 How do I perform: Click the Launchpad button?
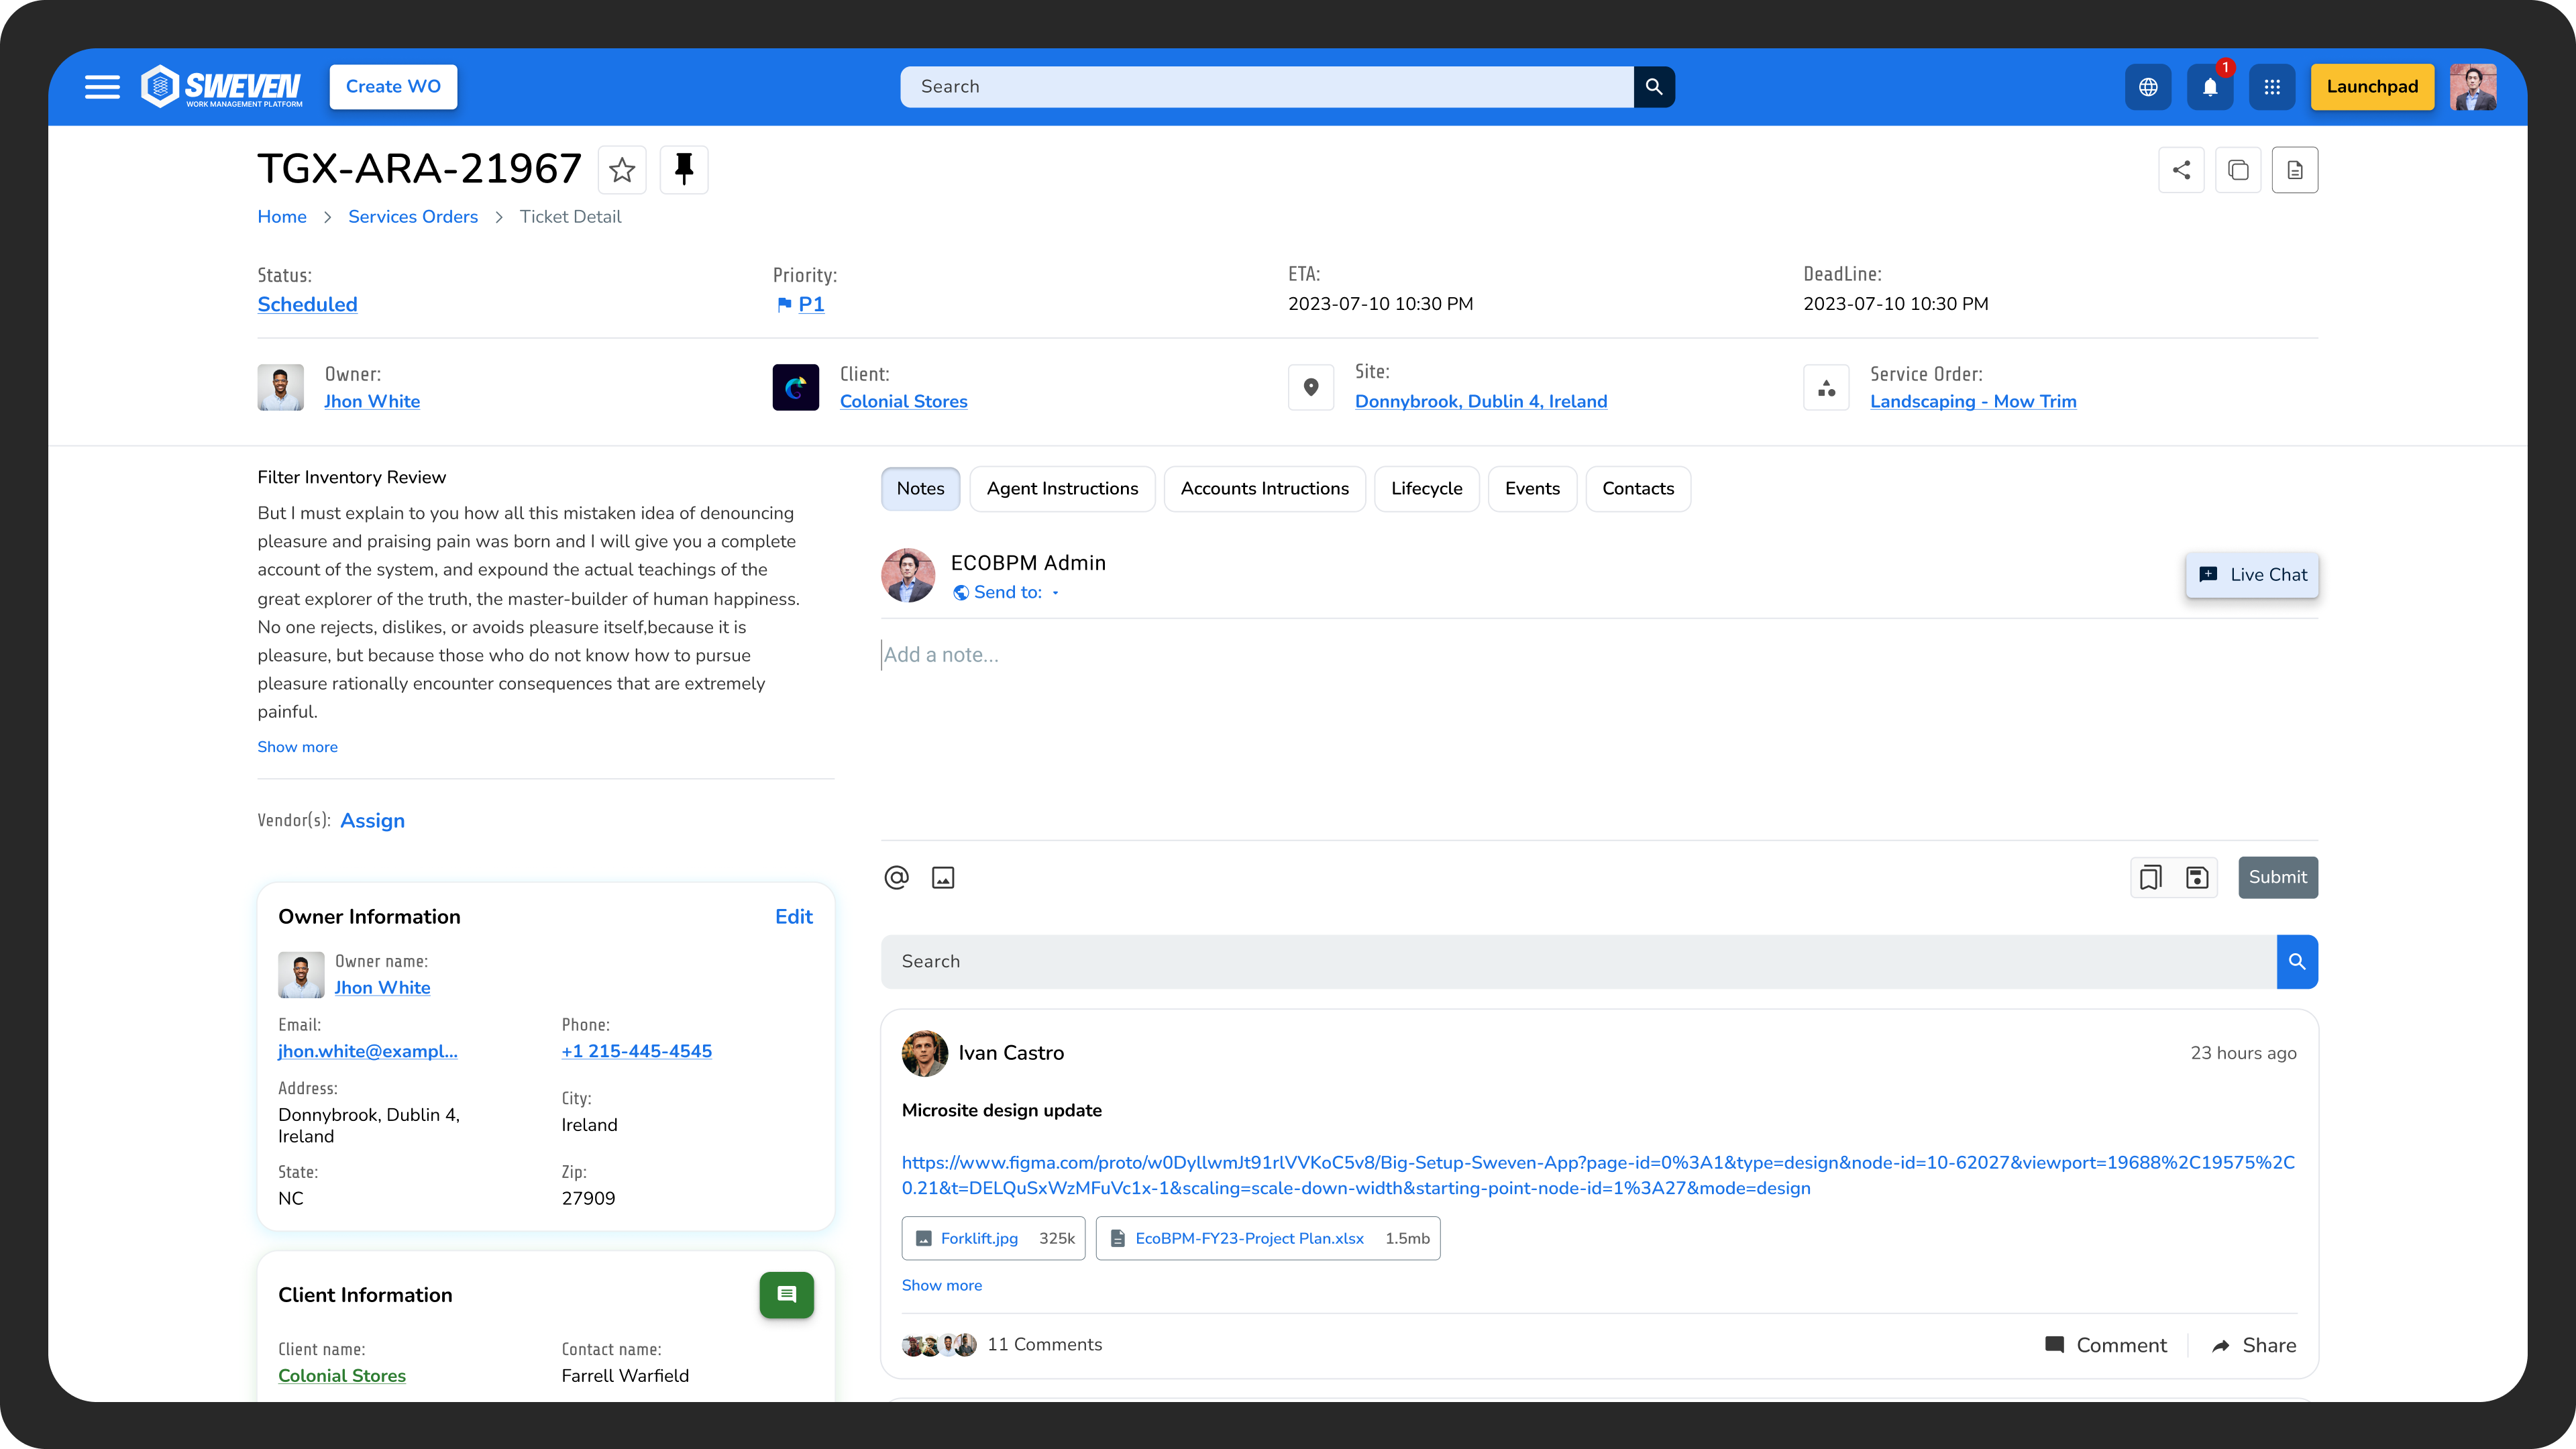tap(2372, 87)
